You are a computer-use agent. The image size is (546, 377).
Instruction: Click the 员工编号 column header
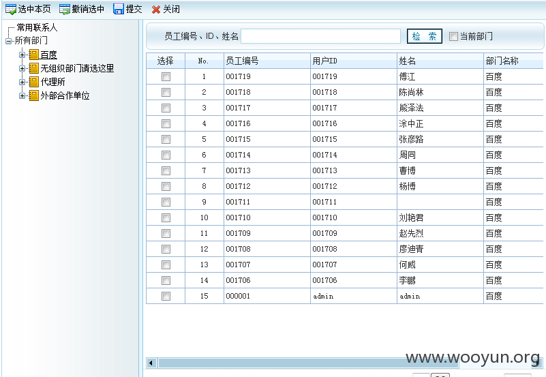coord(267,61)
